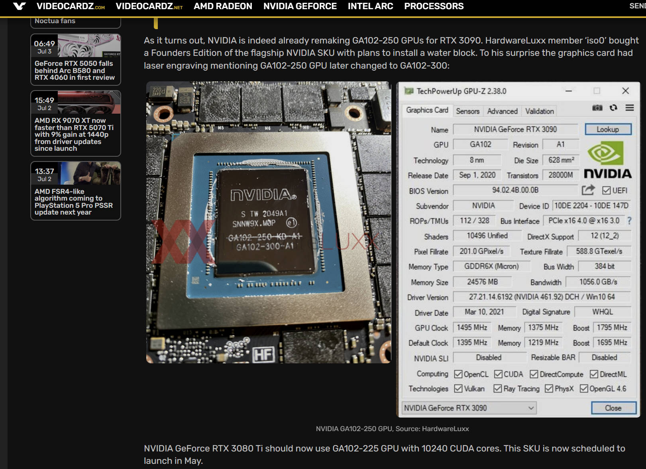The image size is (646, 469).
Task: Toggle the OpenCL checkbox
Action: point(458,374)
